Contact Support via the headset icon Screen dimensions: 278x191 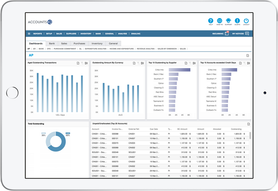click(228, 21)
